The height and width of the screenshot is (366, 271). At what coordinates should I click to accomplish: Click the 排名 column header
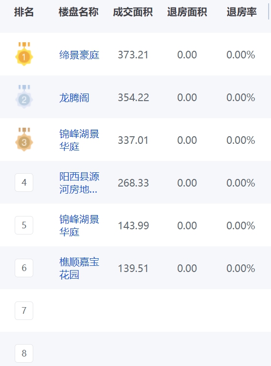click(24, 12)
